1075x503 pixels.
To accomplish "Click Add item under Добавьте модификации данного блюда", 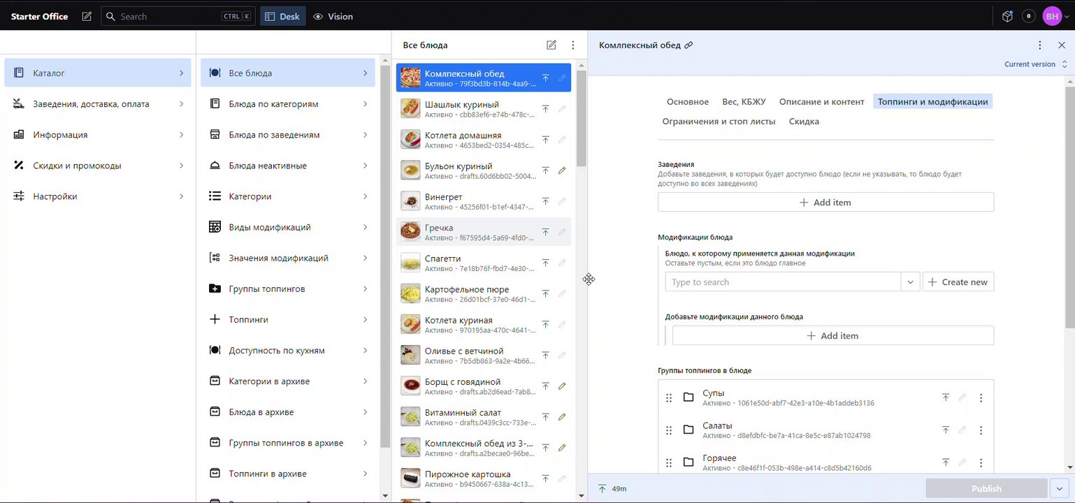I will [x=832, y=335].
